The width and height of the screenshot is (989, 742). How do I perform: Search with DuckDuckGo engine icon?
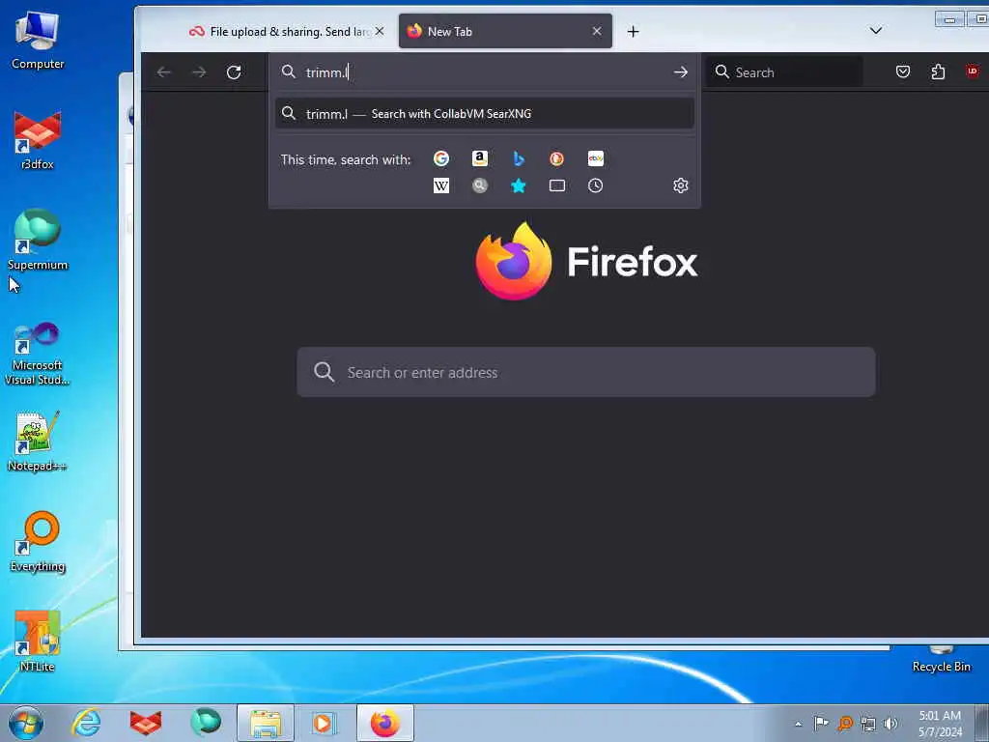557,159
